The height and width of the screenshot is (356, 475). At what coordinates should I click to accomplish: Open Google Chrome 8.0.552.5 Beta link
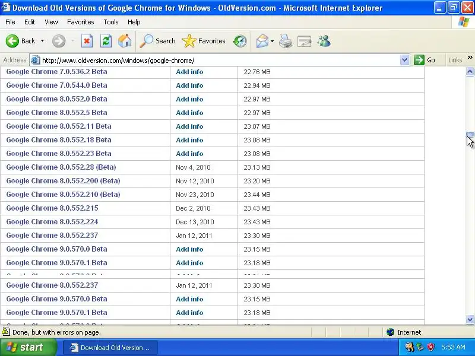click(x=56, y=113)
